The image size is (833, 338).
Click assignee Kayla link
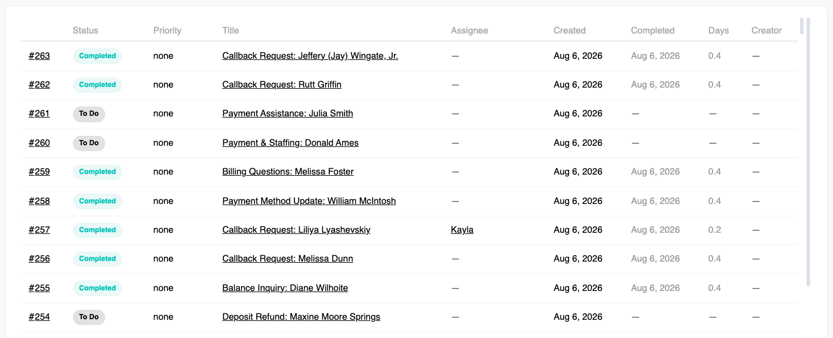[x=462, y=230]
